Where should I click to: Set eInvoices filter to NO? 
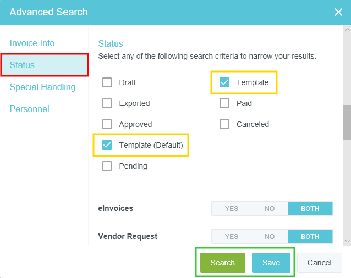270,208
